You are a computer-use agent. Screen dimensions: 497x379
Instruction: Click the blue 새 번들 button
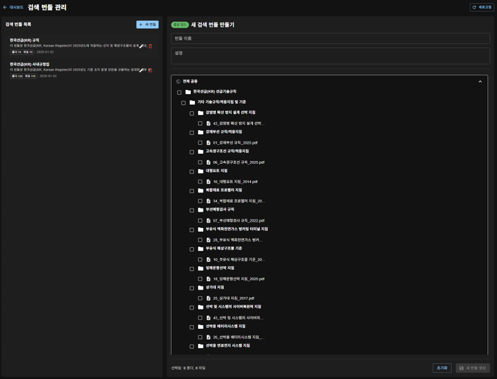(x=148, y=24)
